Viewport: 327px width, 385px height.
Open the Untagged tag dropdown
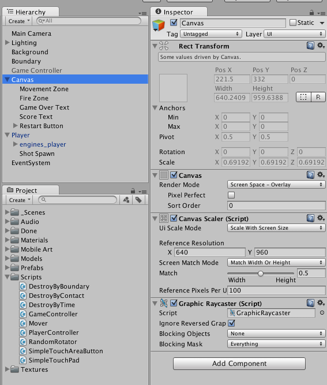click(x=211, y=34)
